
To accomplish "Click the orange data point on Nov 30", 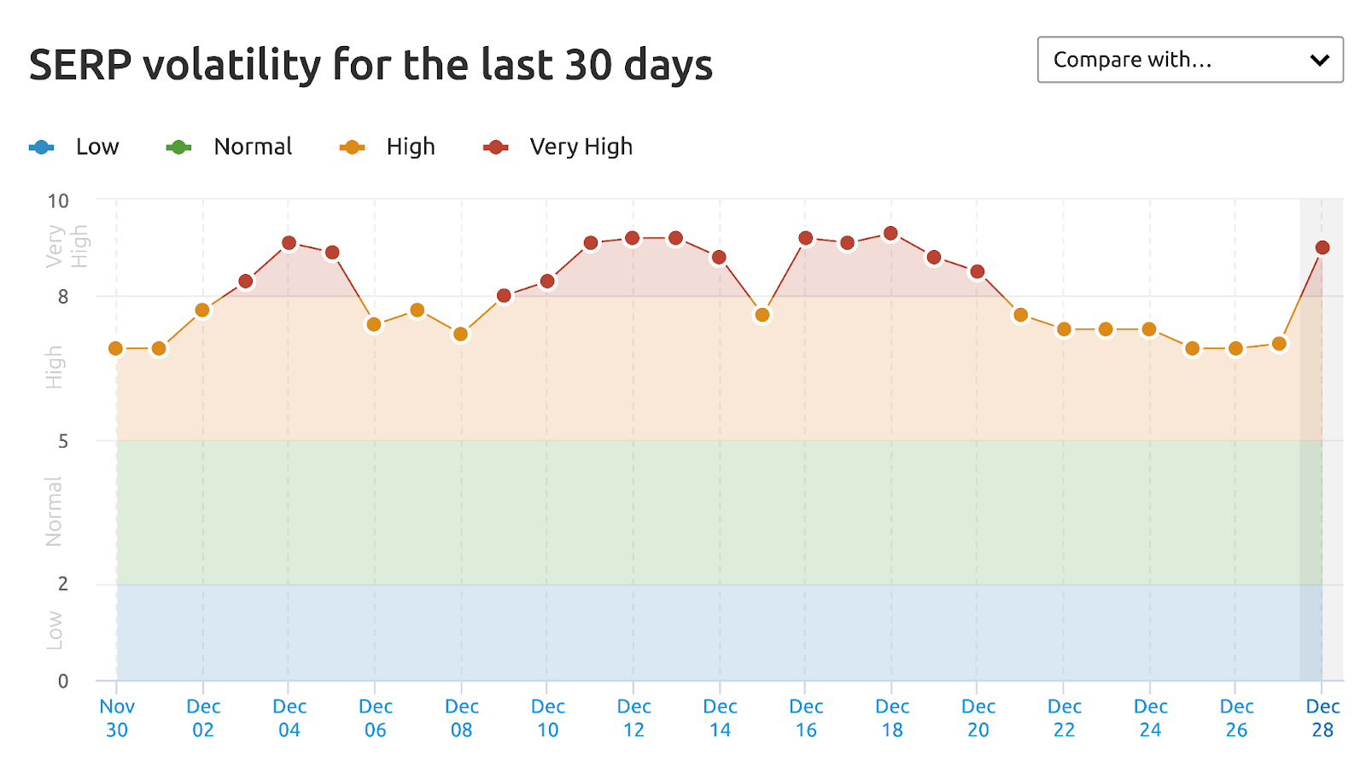I will pyautogui.click(x=116, y=347).
